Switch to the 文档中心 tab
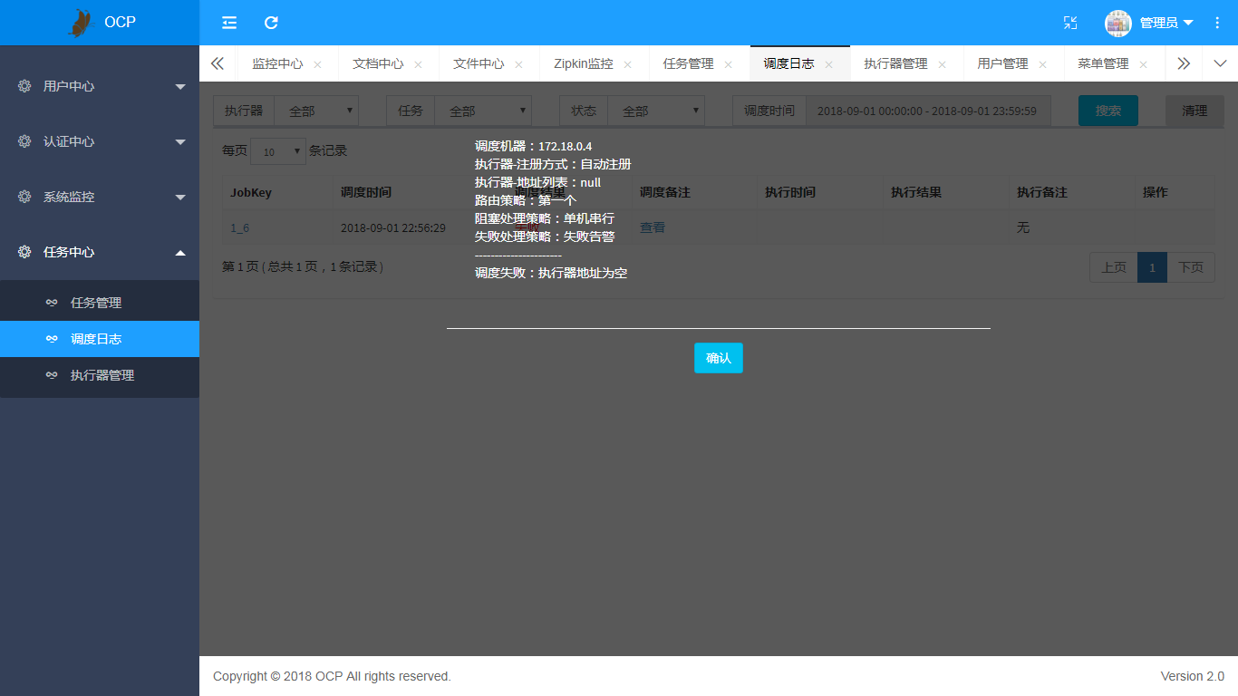The width and height of the screenshot is (1238, 696). [x=378, y=63]
